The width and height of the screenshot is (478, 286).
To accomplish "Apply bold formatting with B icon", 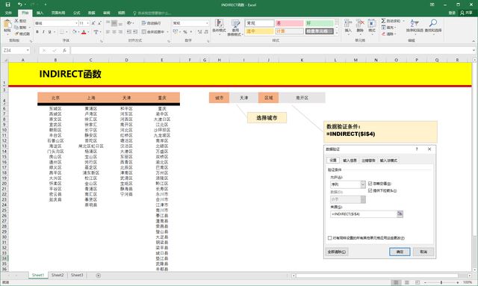I will pyautogui.click(x=37, y=31).
